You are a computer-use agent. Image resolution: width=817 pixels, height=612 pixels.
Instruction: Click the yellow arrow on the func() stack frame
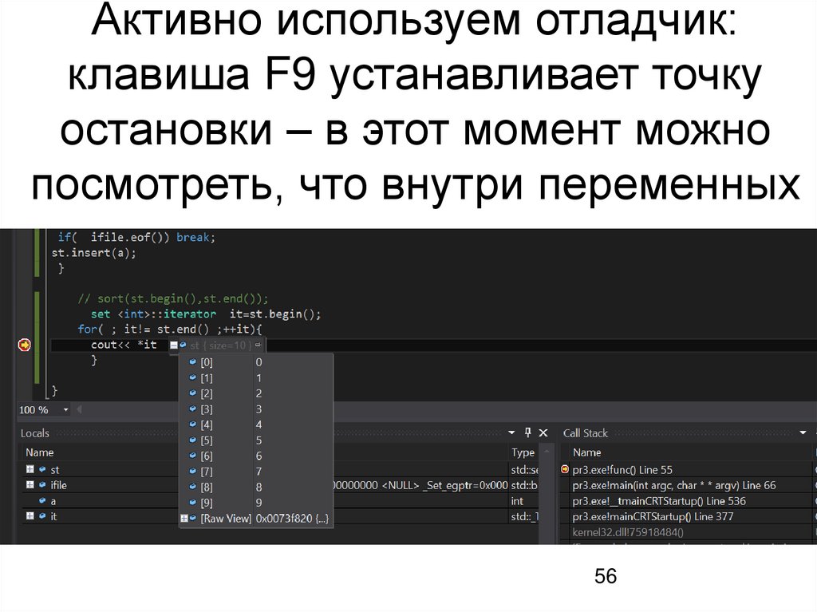pyautogui.click(x=566, y=468)
